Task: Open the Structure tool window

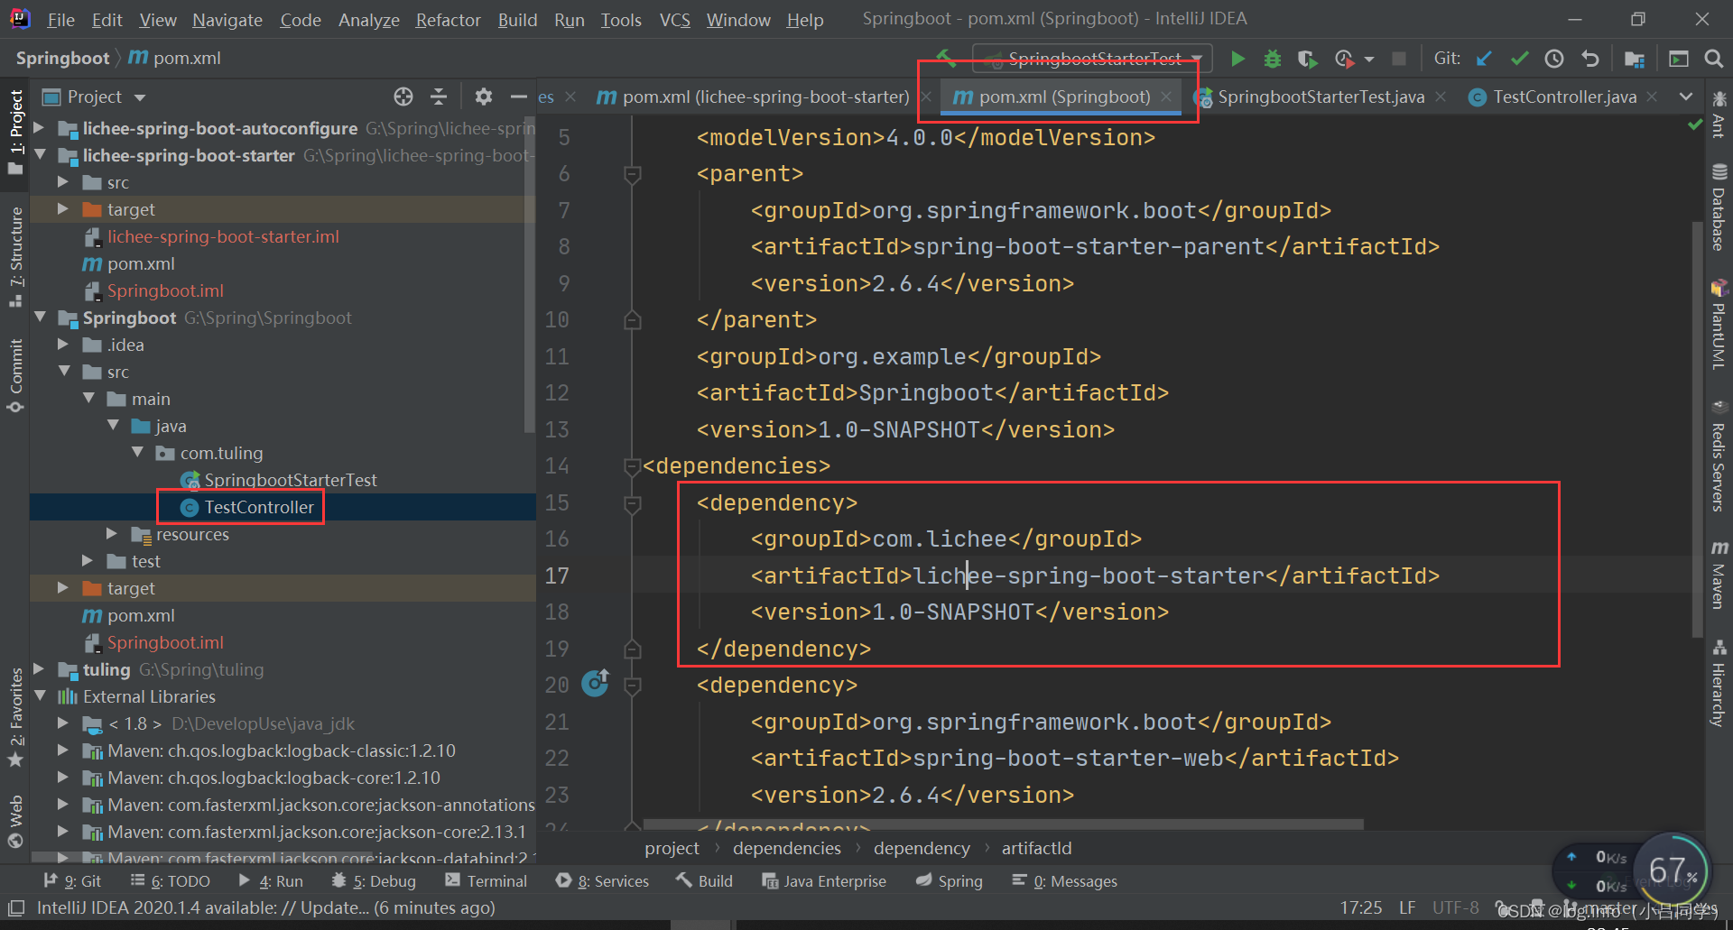Action: coord(15,257)
